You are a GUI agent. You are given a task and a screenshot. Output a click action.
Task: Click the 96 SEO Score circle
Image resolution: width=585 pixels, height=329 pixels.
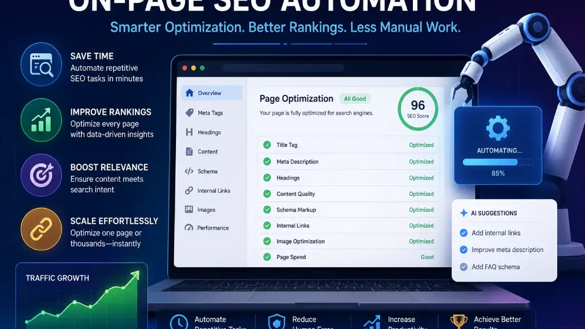point(418,109)
